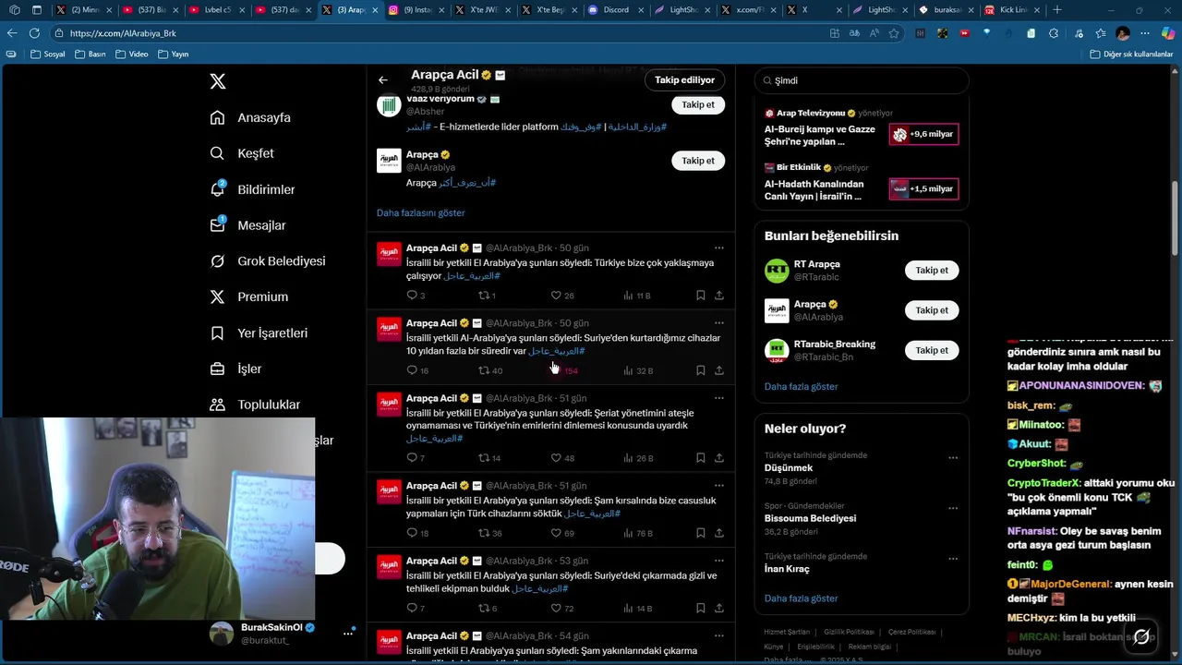This screenshot has width=1182, height=665.
Task: Click the browser address bar URL
Action: coord(123,33)
